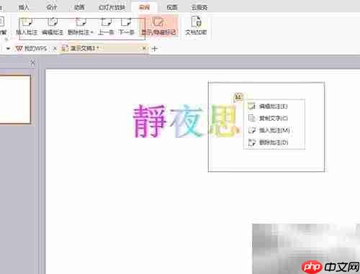This screenshot has height=274, width=360.
Task: Click the 静夜思 title text on slide
Action: coord(186,121)
